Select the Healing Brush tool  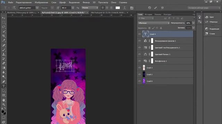click(x=4, y=45)
